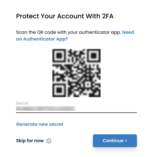The height and width of the screenshot is (157, 153).
Task: Open the 'Need an Authenticator App?' link
Action: [75, 36]
